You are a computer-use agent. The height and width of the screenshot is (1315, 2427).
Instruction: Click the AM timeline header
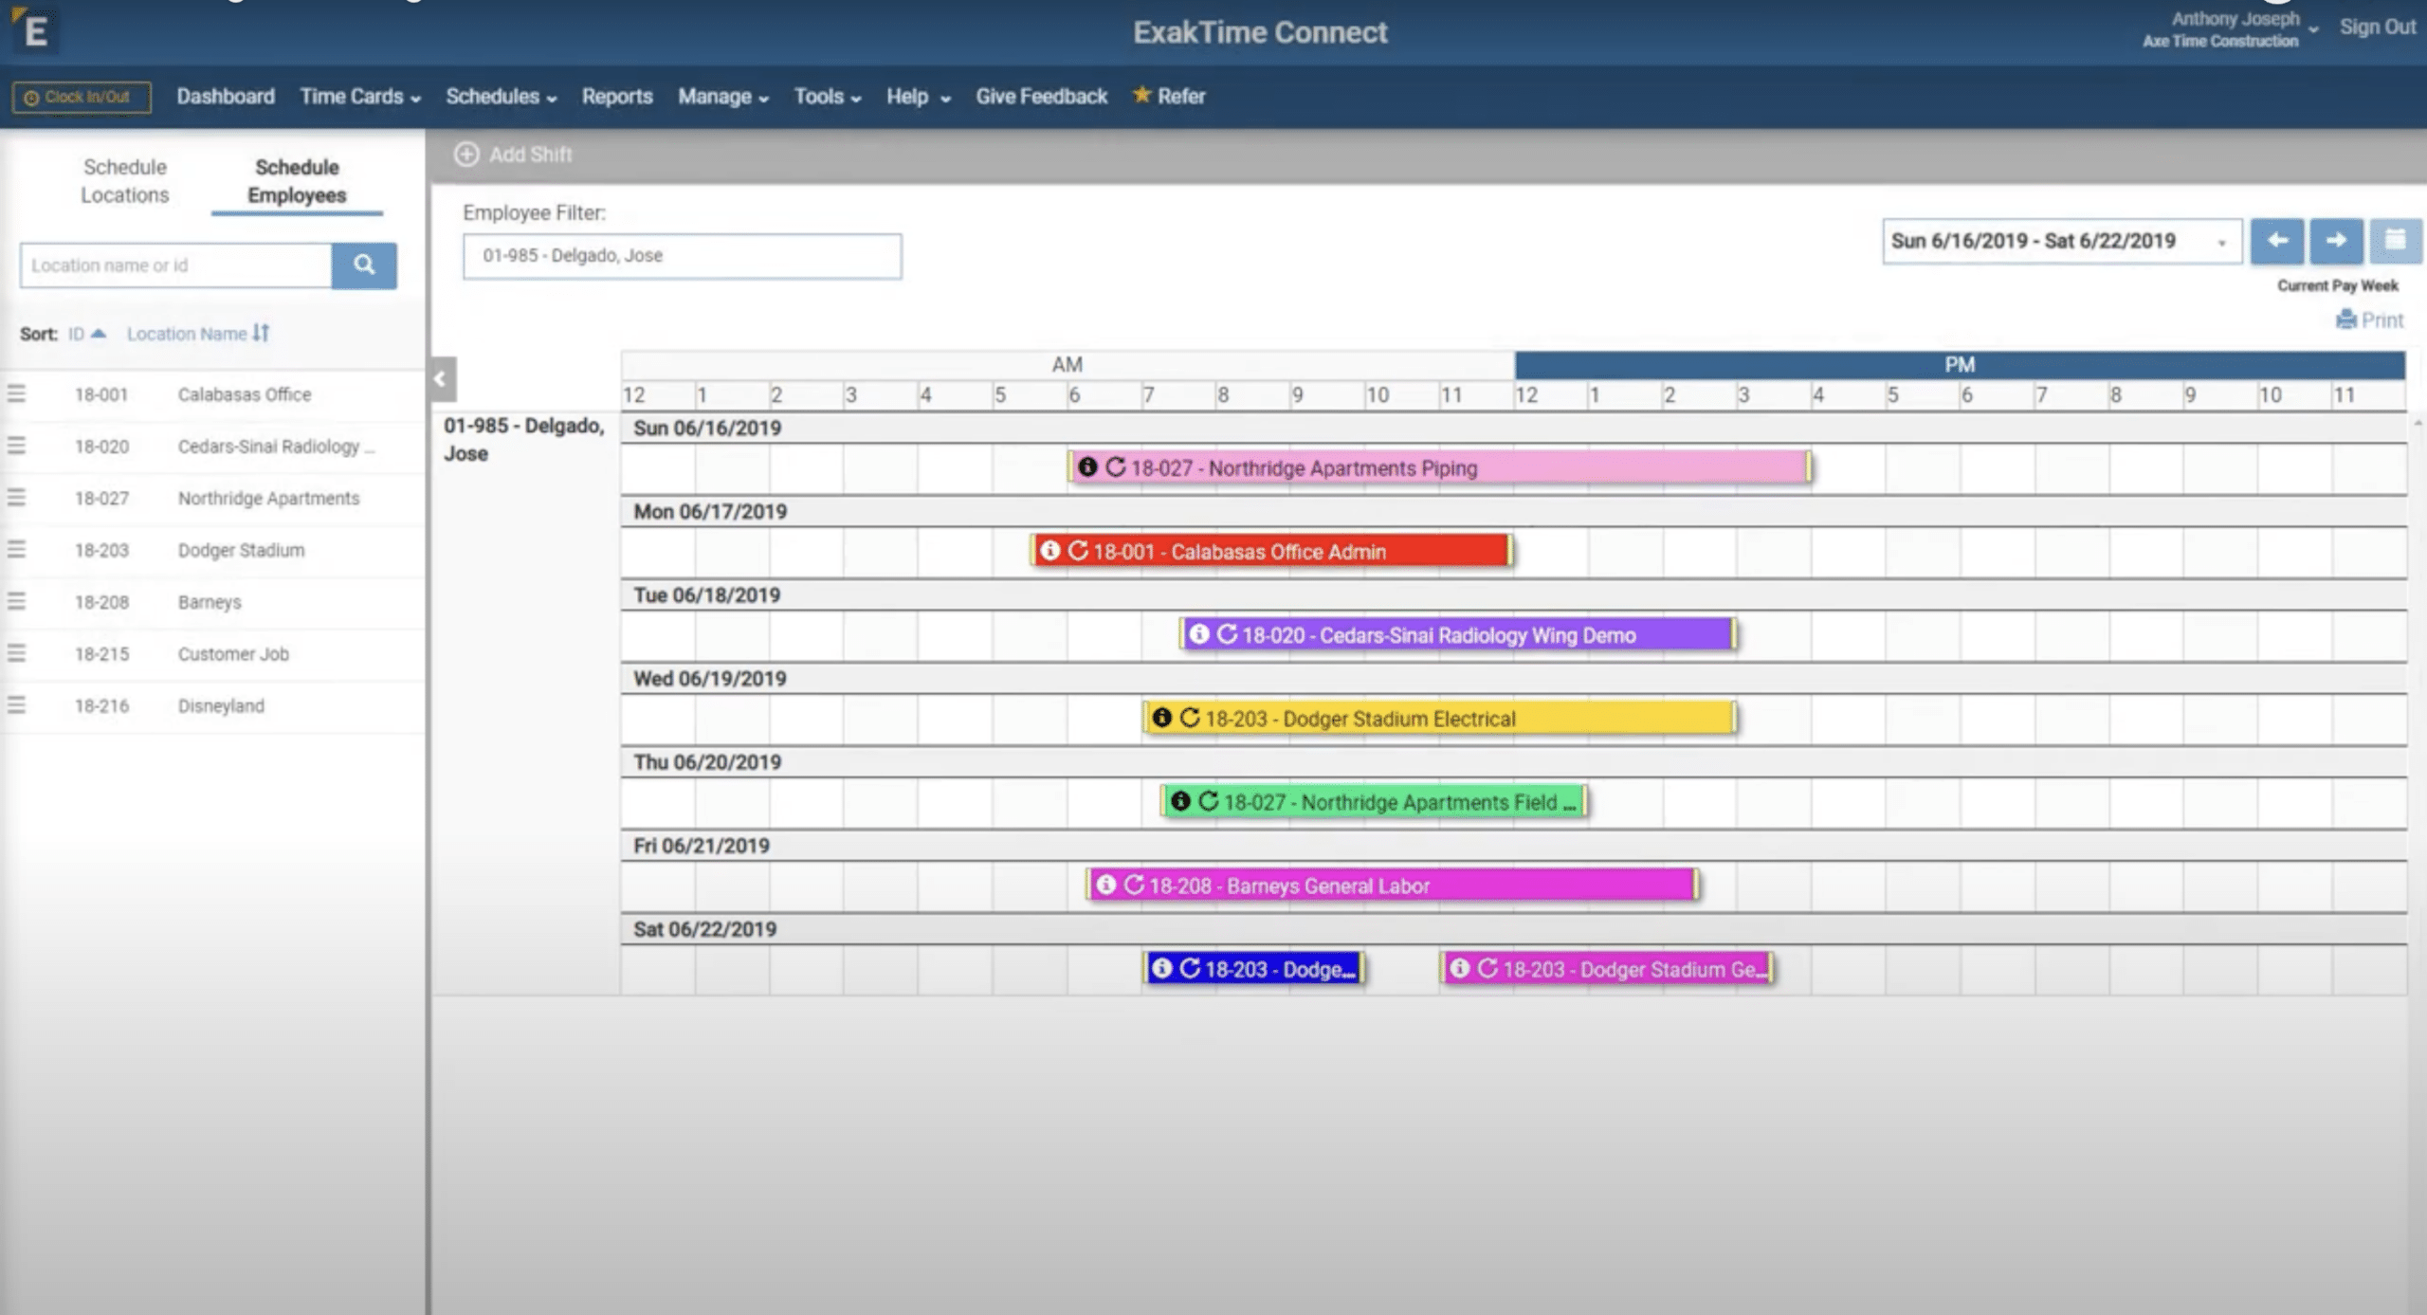point(1068,365)
